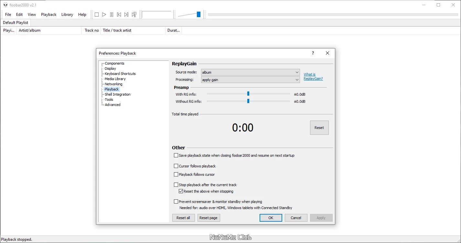Viewport: 461px width, 243px height.
Task: Enable Prevent screensaver & monitor standby option
Action: pos(176,202)
